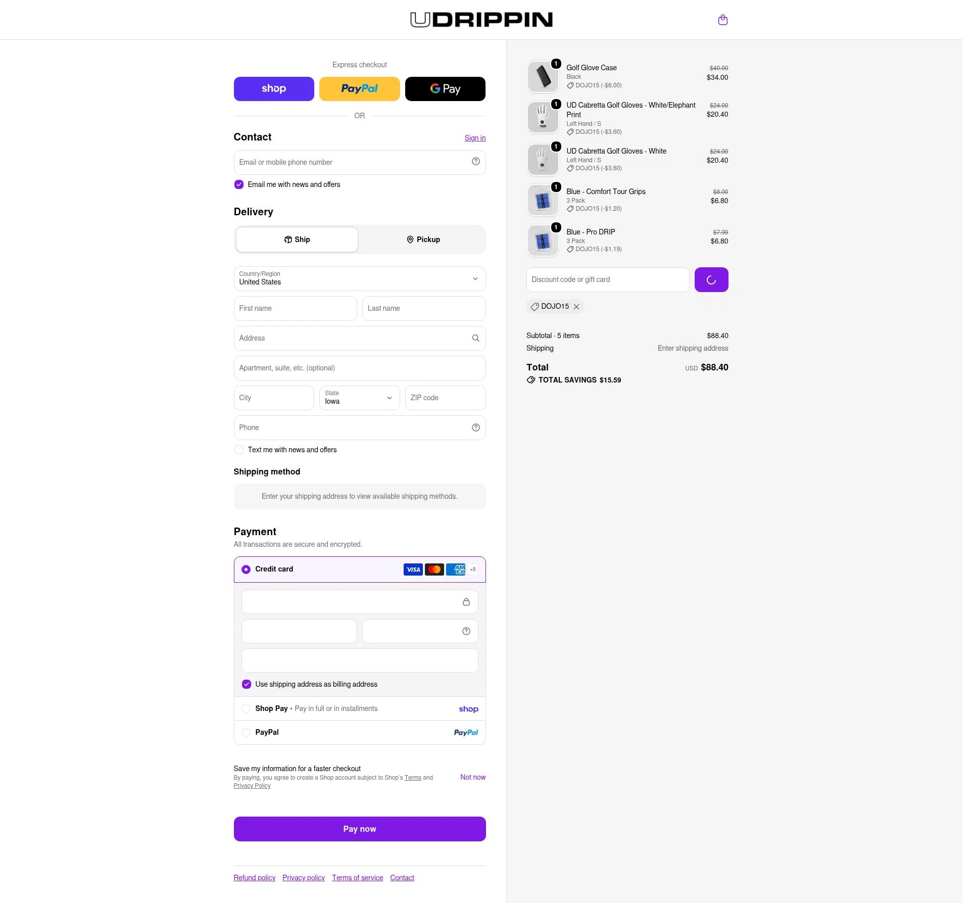Select the Ship delivery tab
Viewport: 970px width, 903px height.
(297, 240)
